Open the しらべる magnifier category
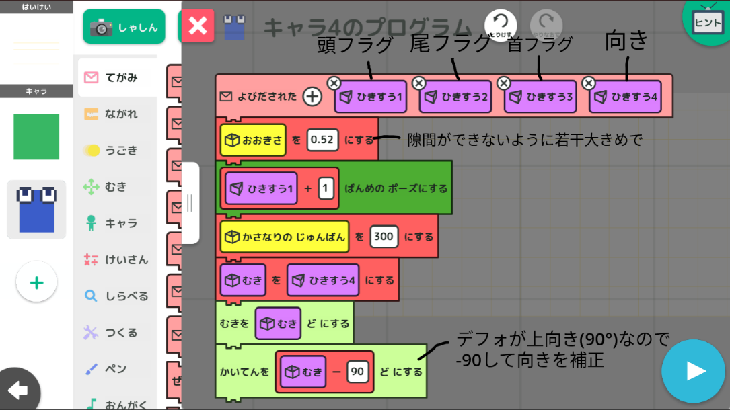Viewport: 730px width, 410px height. [117, 296]
